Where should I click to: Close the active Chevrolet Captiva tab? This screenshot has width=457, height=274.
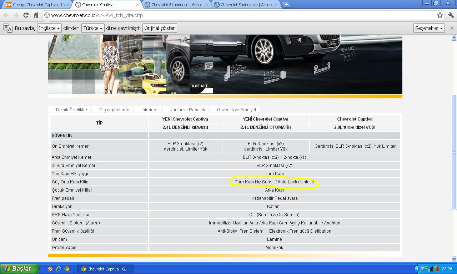[137, 5]
